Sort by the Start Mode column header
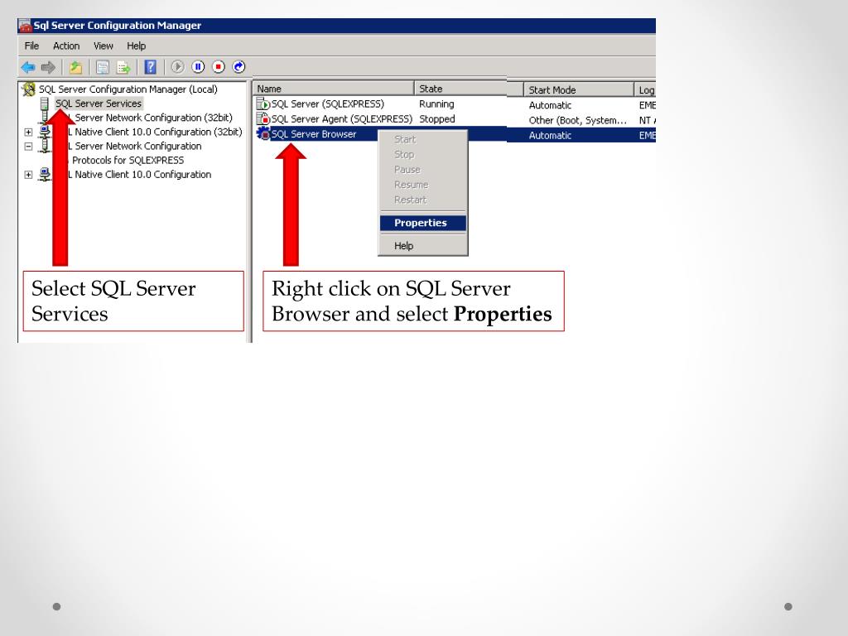 coord(579,89)
